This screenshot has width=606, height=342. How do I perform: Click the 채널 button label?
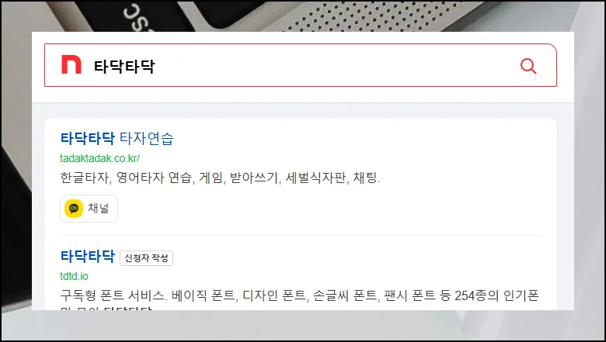pyautogui.click(x=99, y=208)
